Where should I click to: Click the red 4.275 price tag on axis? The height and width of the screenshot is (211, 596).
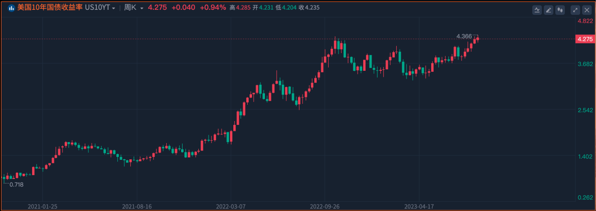pyautogui.click(x=585, y=39)
